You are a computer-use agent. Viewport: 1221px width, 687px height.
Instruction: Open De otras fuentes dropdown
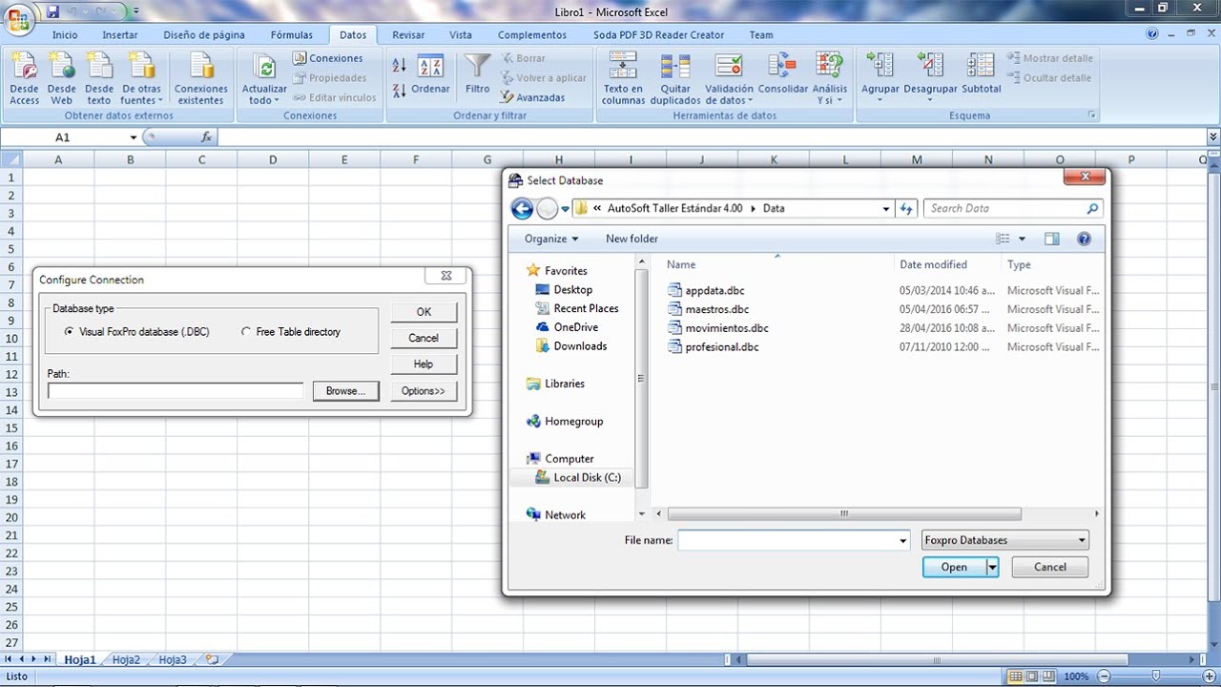click(142, 78)
